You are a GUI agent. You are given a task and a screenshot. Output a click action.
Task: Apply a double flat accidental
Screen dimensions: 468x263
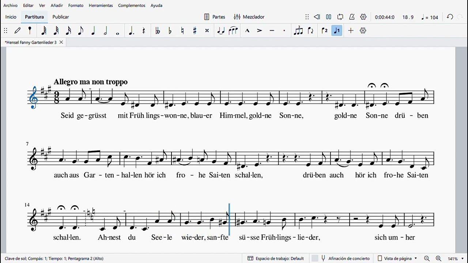tap(158, 31)
